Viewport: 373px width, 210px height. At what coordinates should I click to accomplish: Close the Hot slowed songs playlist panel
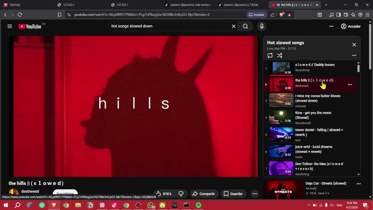tap(354, 45)
